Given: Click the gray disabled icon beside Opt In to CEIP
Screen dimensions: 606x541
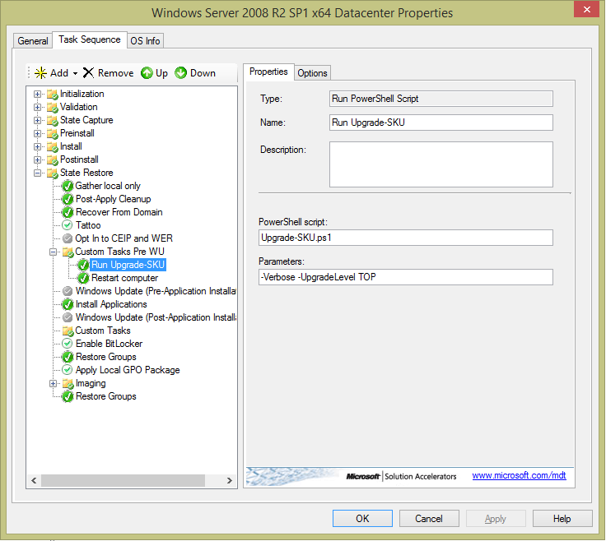Looking at the screenshot, I should (x=68, y=238).
